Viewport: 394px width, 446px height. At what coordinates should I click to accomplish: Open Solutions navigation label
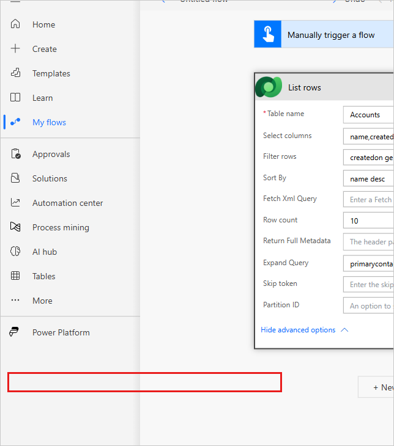[50, 178]
